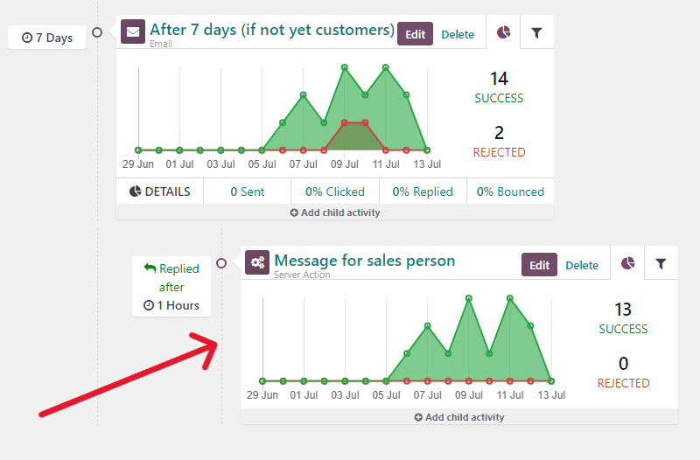This screenshot has height=460, width=700.
Task: Edit the Message for sales person activity
Action: point(539,265)
